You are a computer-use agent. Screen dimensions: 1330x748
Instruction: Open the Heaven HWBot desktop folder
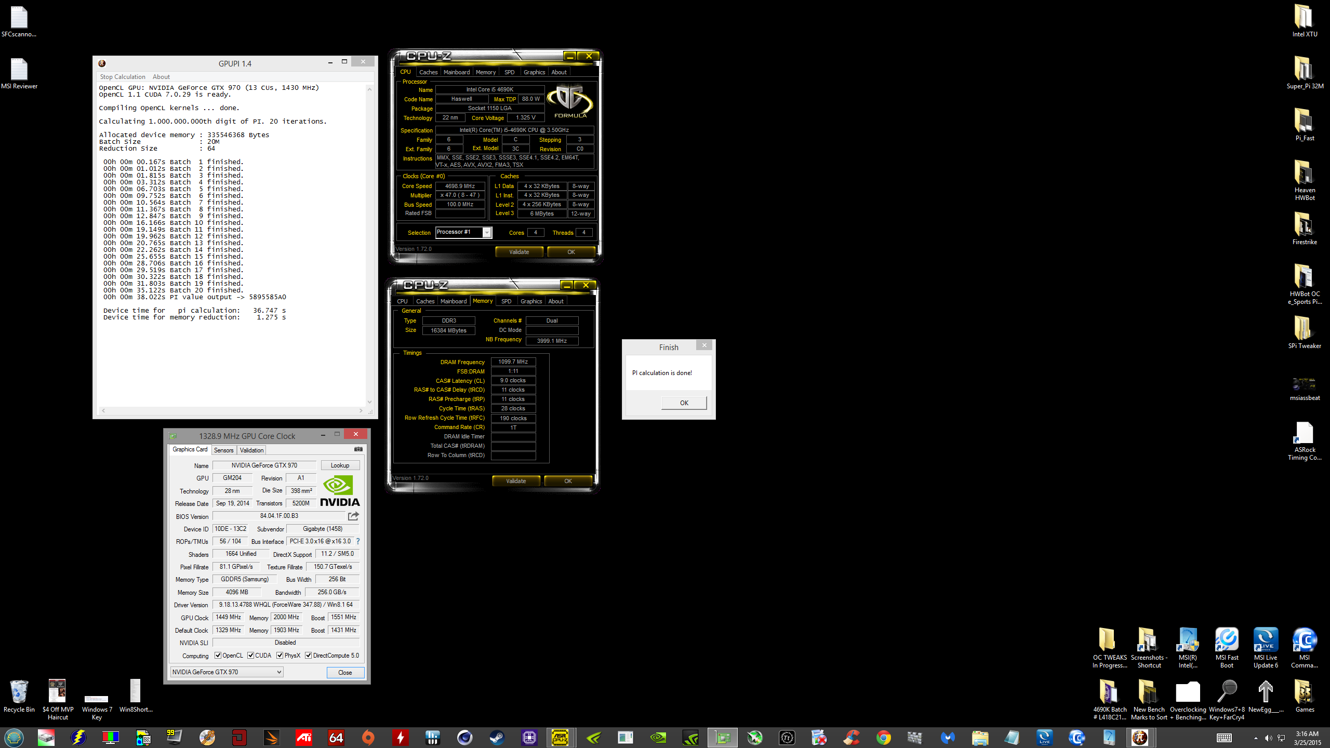1304,180
